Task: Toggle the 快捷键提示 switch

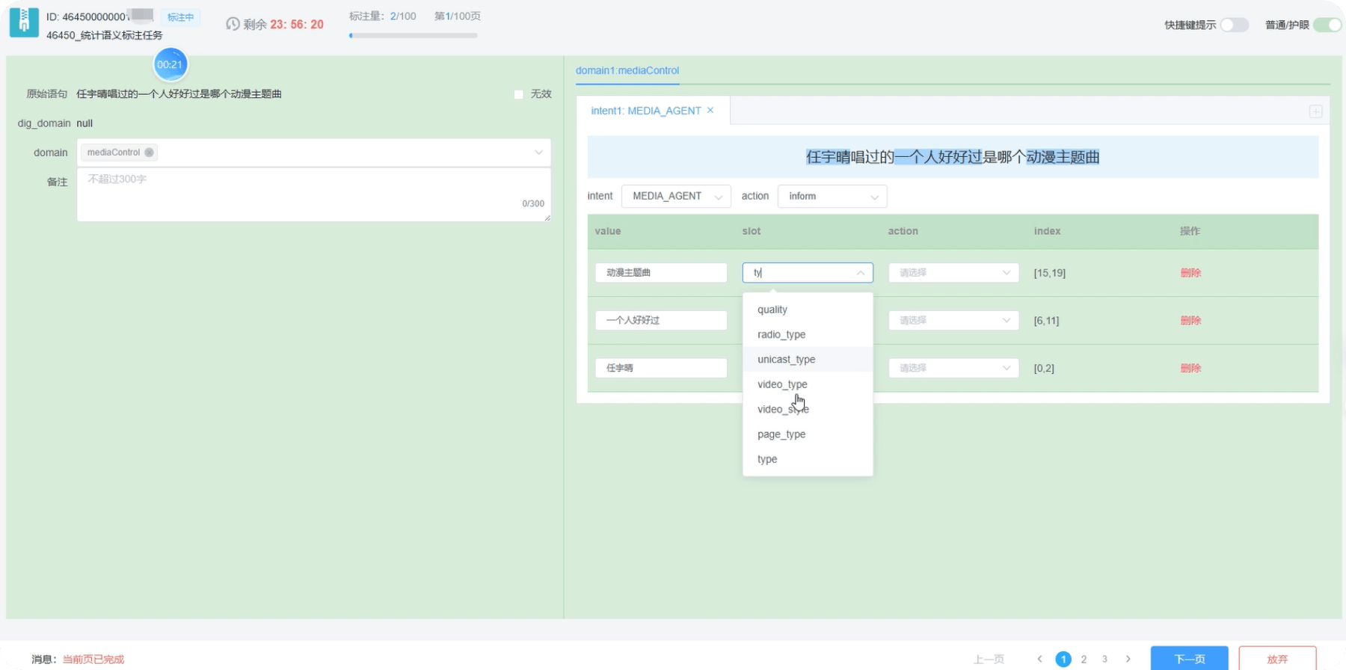Action: click(x=1235, y=25)
